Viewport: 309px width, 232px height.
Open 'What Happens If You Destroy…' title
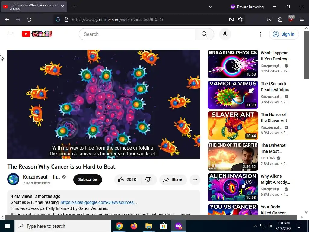pyautogui.click(x=275, y=56)
